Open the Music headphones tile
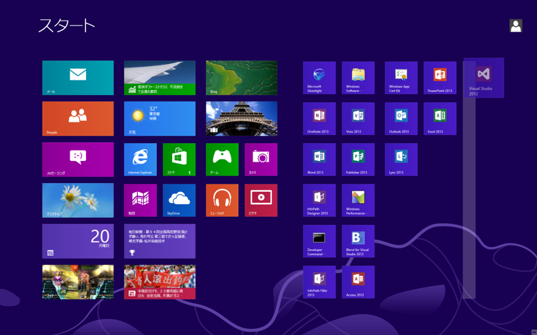Image resolution: width=537 pixels, height=335 pixels. point(222,200)
